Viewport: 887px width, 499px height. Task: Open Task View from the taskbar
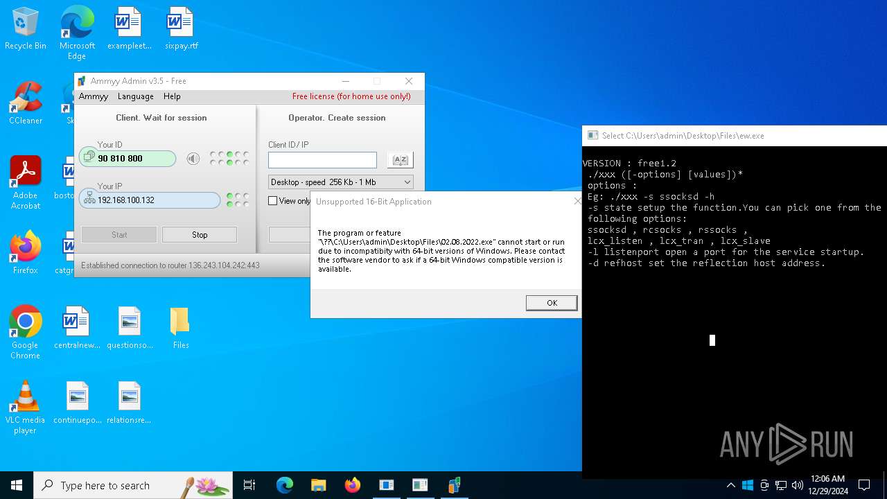249,485
